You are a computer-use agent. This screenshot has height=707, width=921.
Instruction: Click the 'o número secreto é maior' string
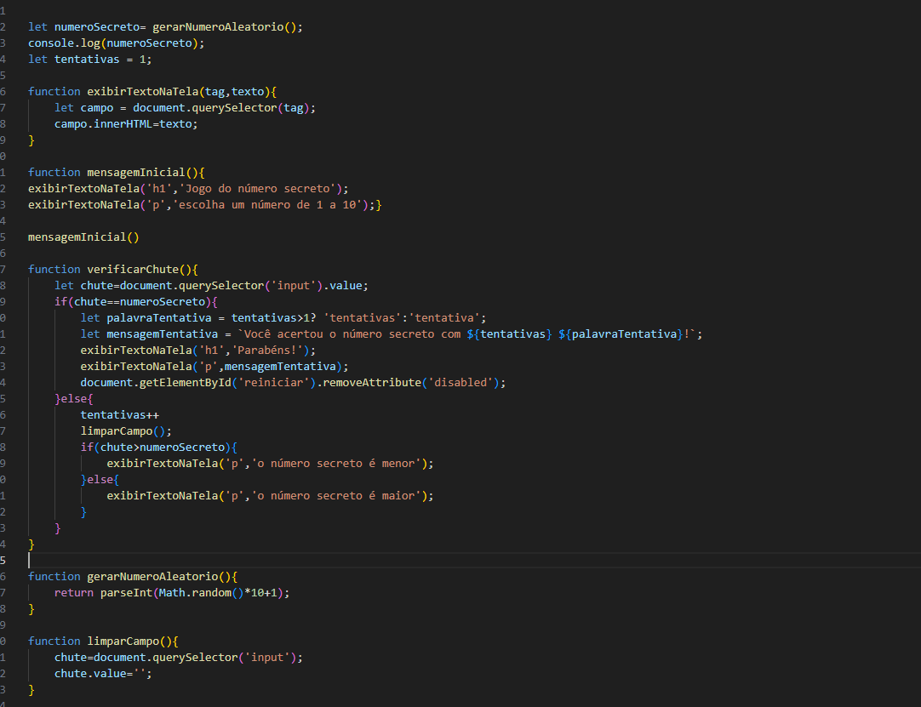336,496
